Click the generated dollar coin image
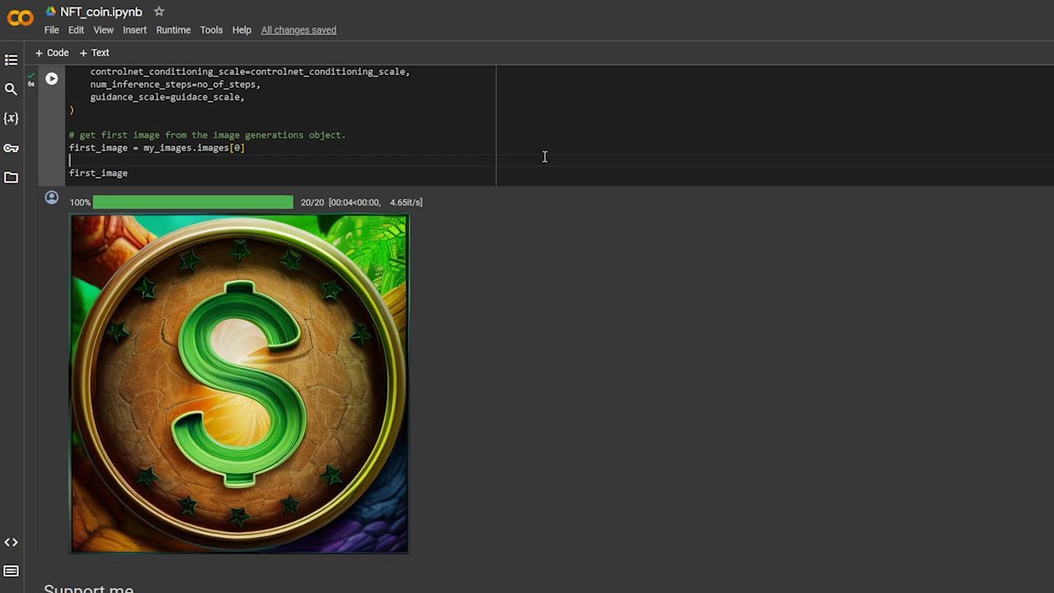This screenshot has width=1054, height=593. point(239,384)
